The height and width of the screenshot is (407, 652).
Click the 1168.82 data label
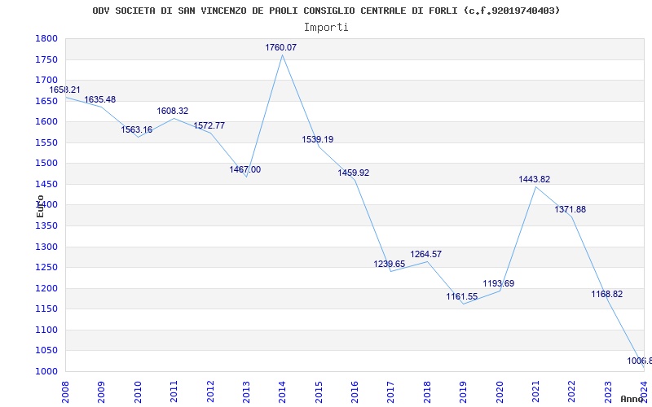(607, 294)
